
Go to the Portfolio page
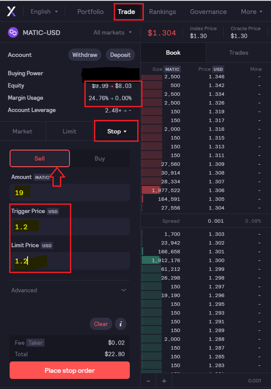tap(90, 12)
